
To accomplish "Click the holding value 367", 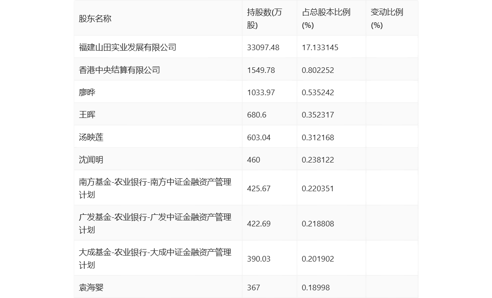I will click(254, 287).
